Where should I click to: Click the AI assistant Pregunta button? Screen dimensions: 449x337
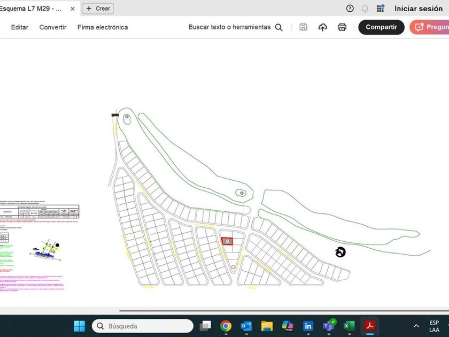pyautogui.click(x=430, y=27)
